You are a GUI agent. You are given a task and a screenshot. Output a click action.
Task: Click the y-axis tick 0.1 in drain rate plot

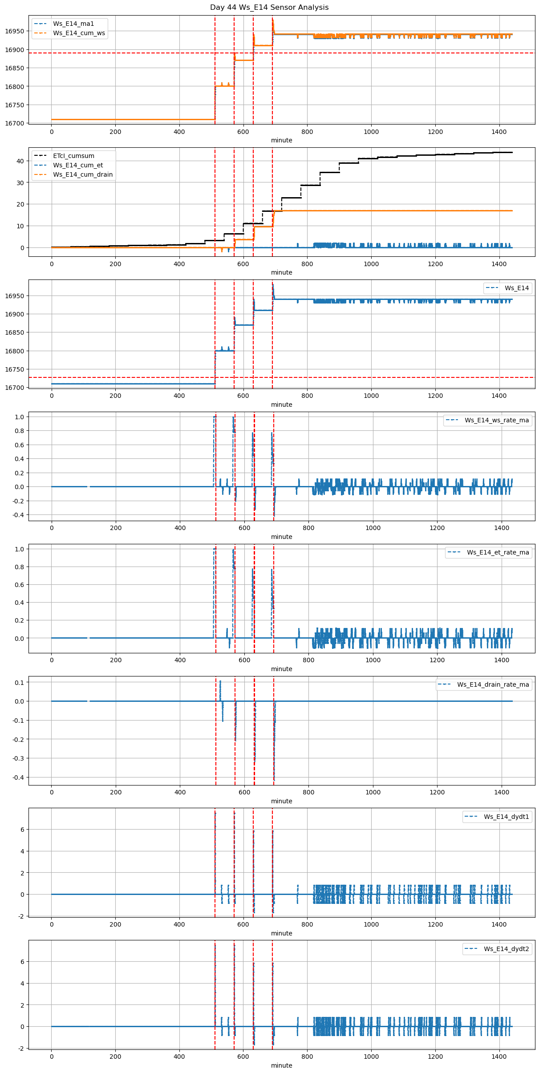[18, 682]
